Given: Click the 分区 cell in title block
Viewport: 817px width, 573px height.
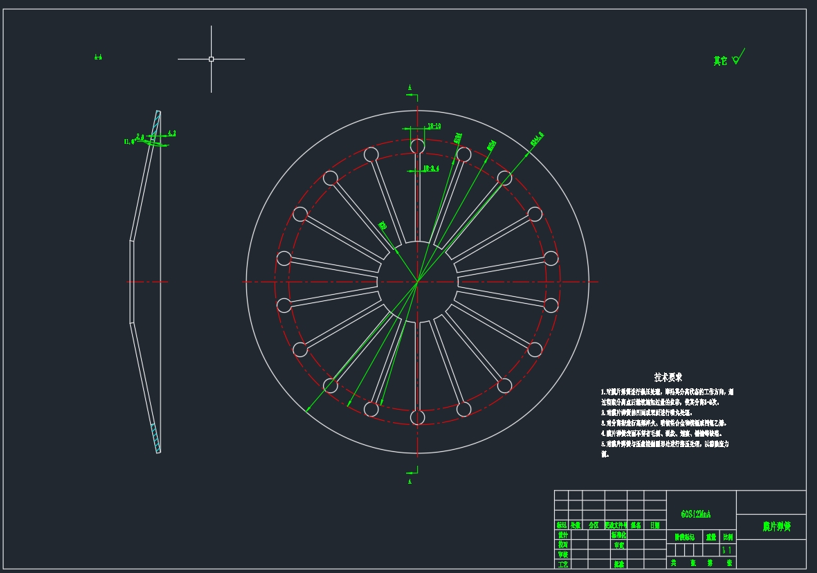Looking at the screenshot, I should pyautogui.click(x=594, y=525).
